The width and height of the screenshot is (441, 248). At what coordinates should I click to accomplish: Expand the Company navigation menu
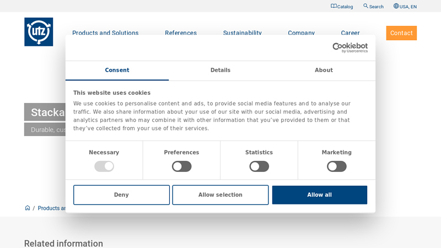pos(301,33)
